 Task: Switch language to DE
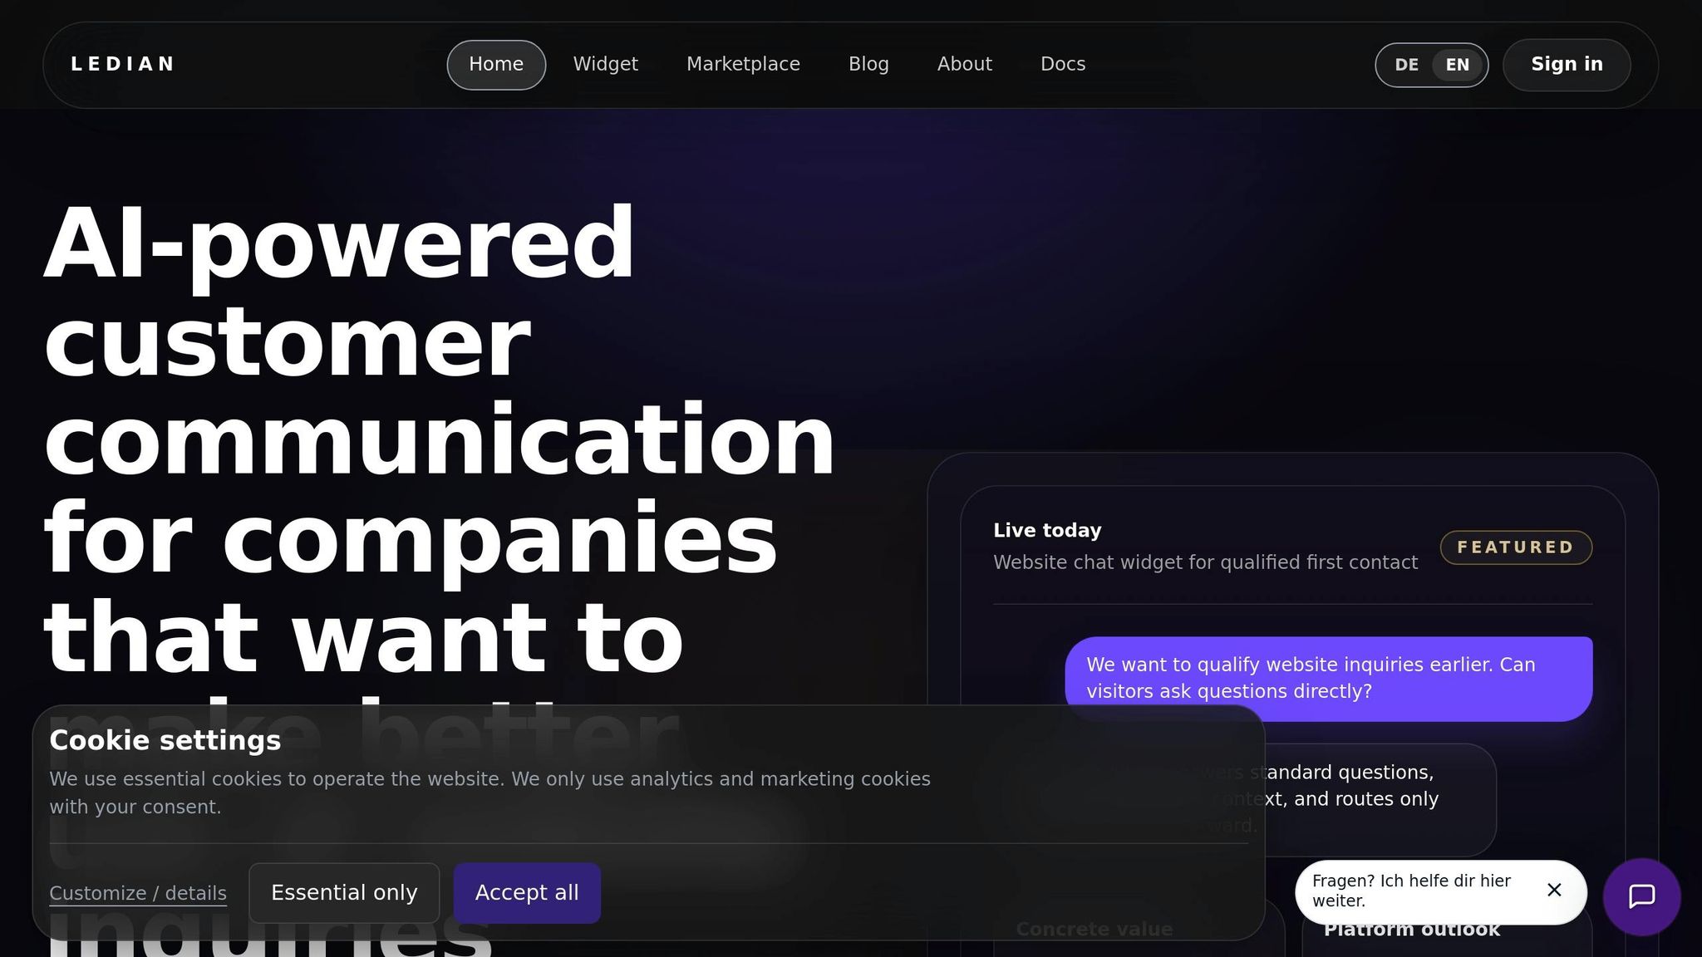pos(1406,65)
